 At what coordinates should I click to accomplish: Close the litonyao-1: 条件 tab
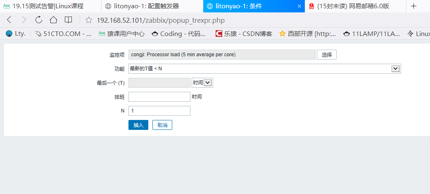pyautogui.click(x=299, y=6)
